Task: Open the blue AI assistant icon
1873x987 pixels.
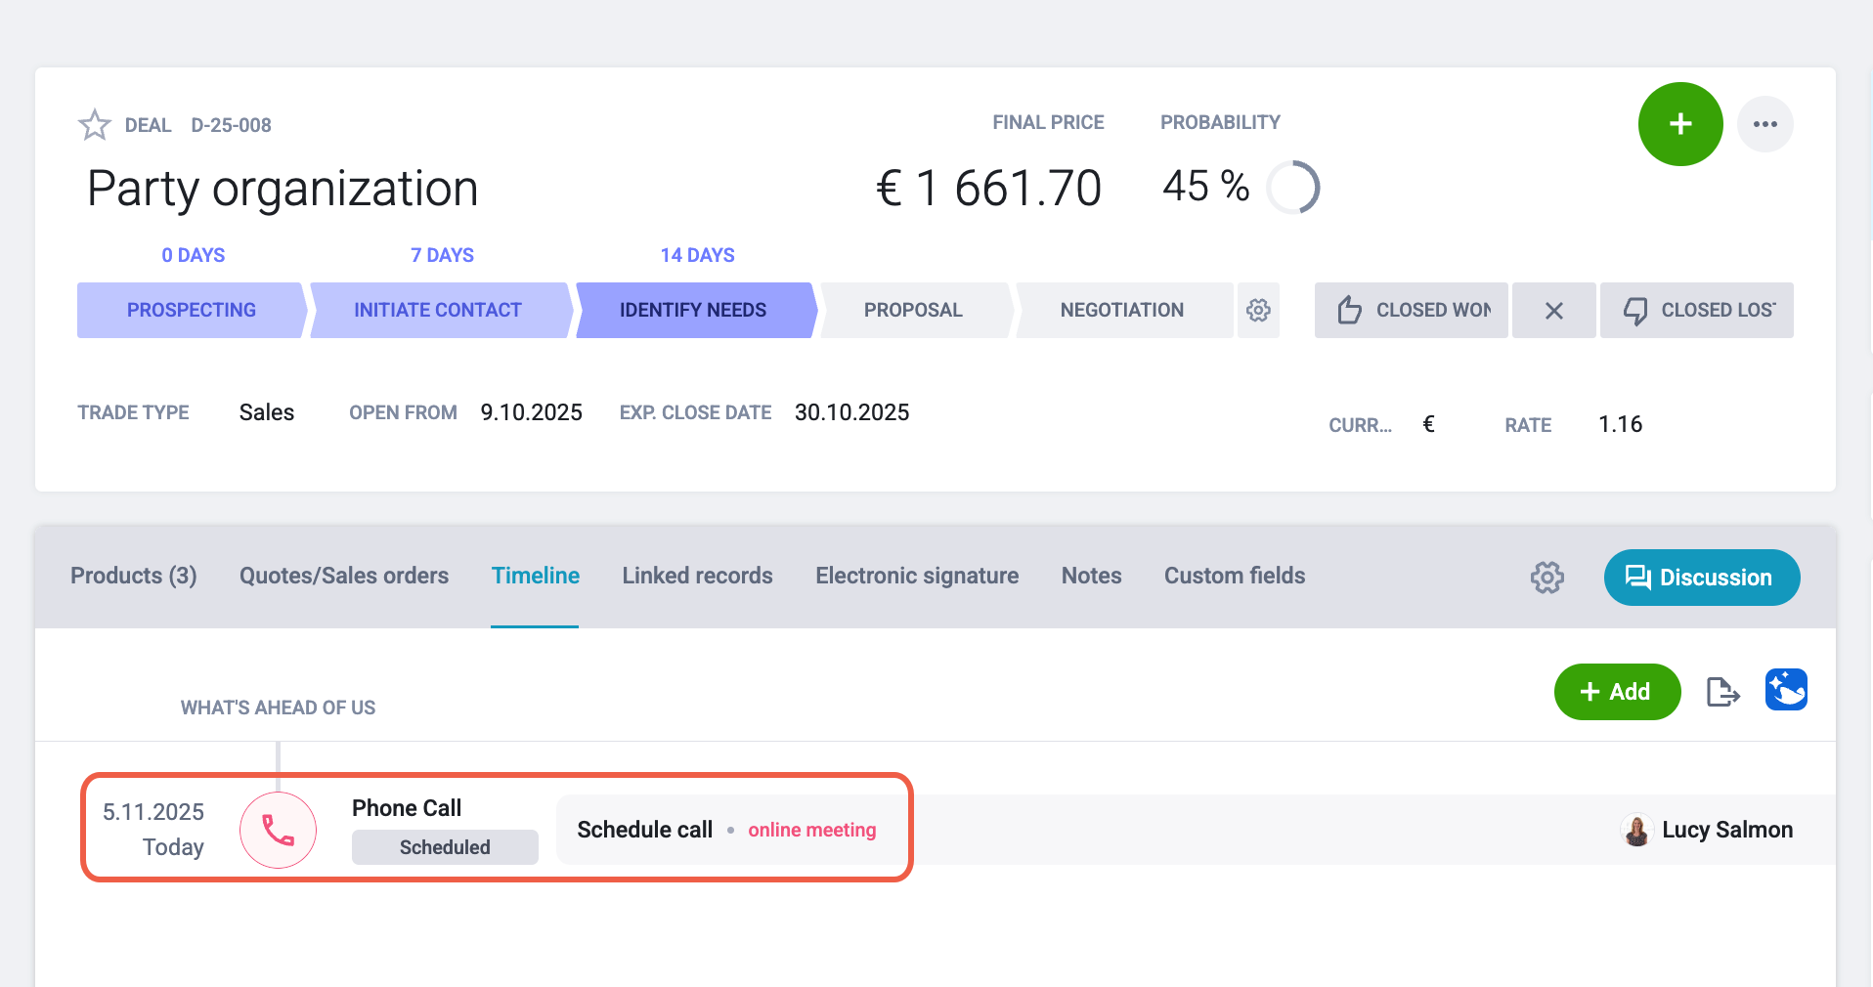Action: [1786, 690]
